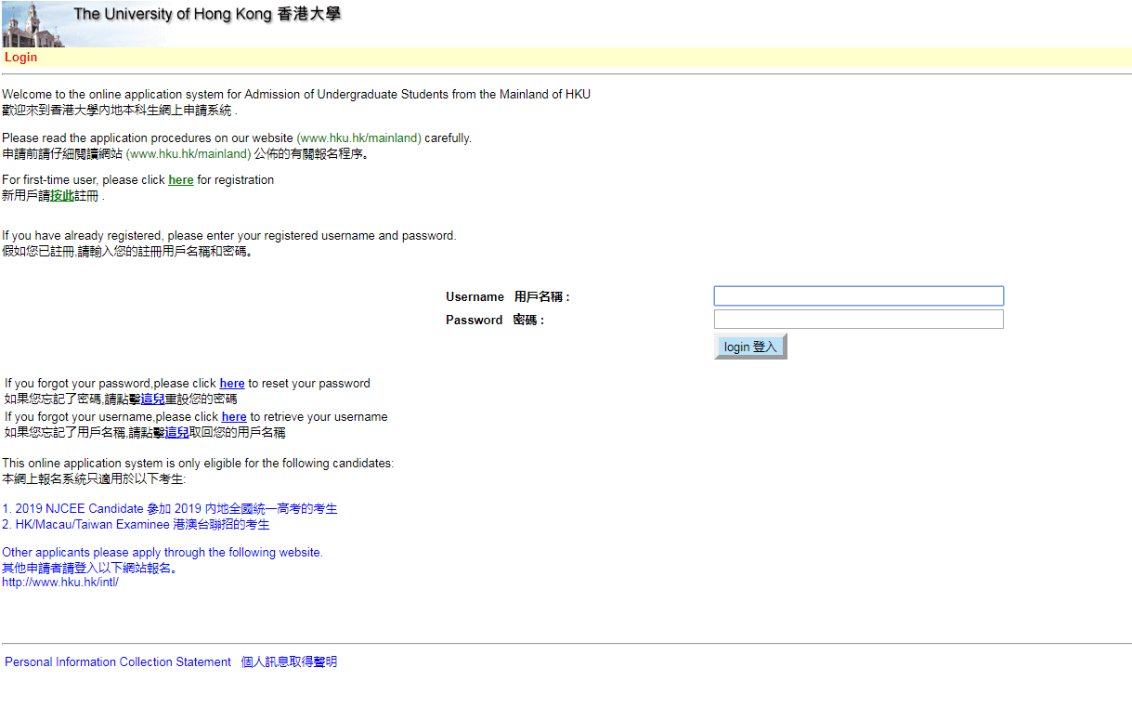Open www.hku.hk/mainland link in English instructions

358,138
